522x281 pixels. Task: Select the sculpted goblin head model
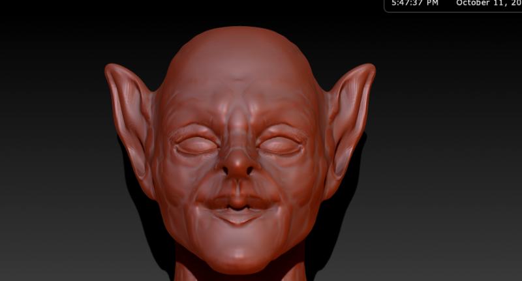tap(239, 154)
